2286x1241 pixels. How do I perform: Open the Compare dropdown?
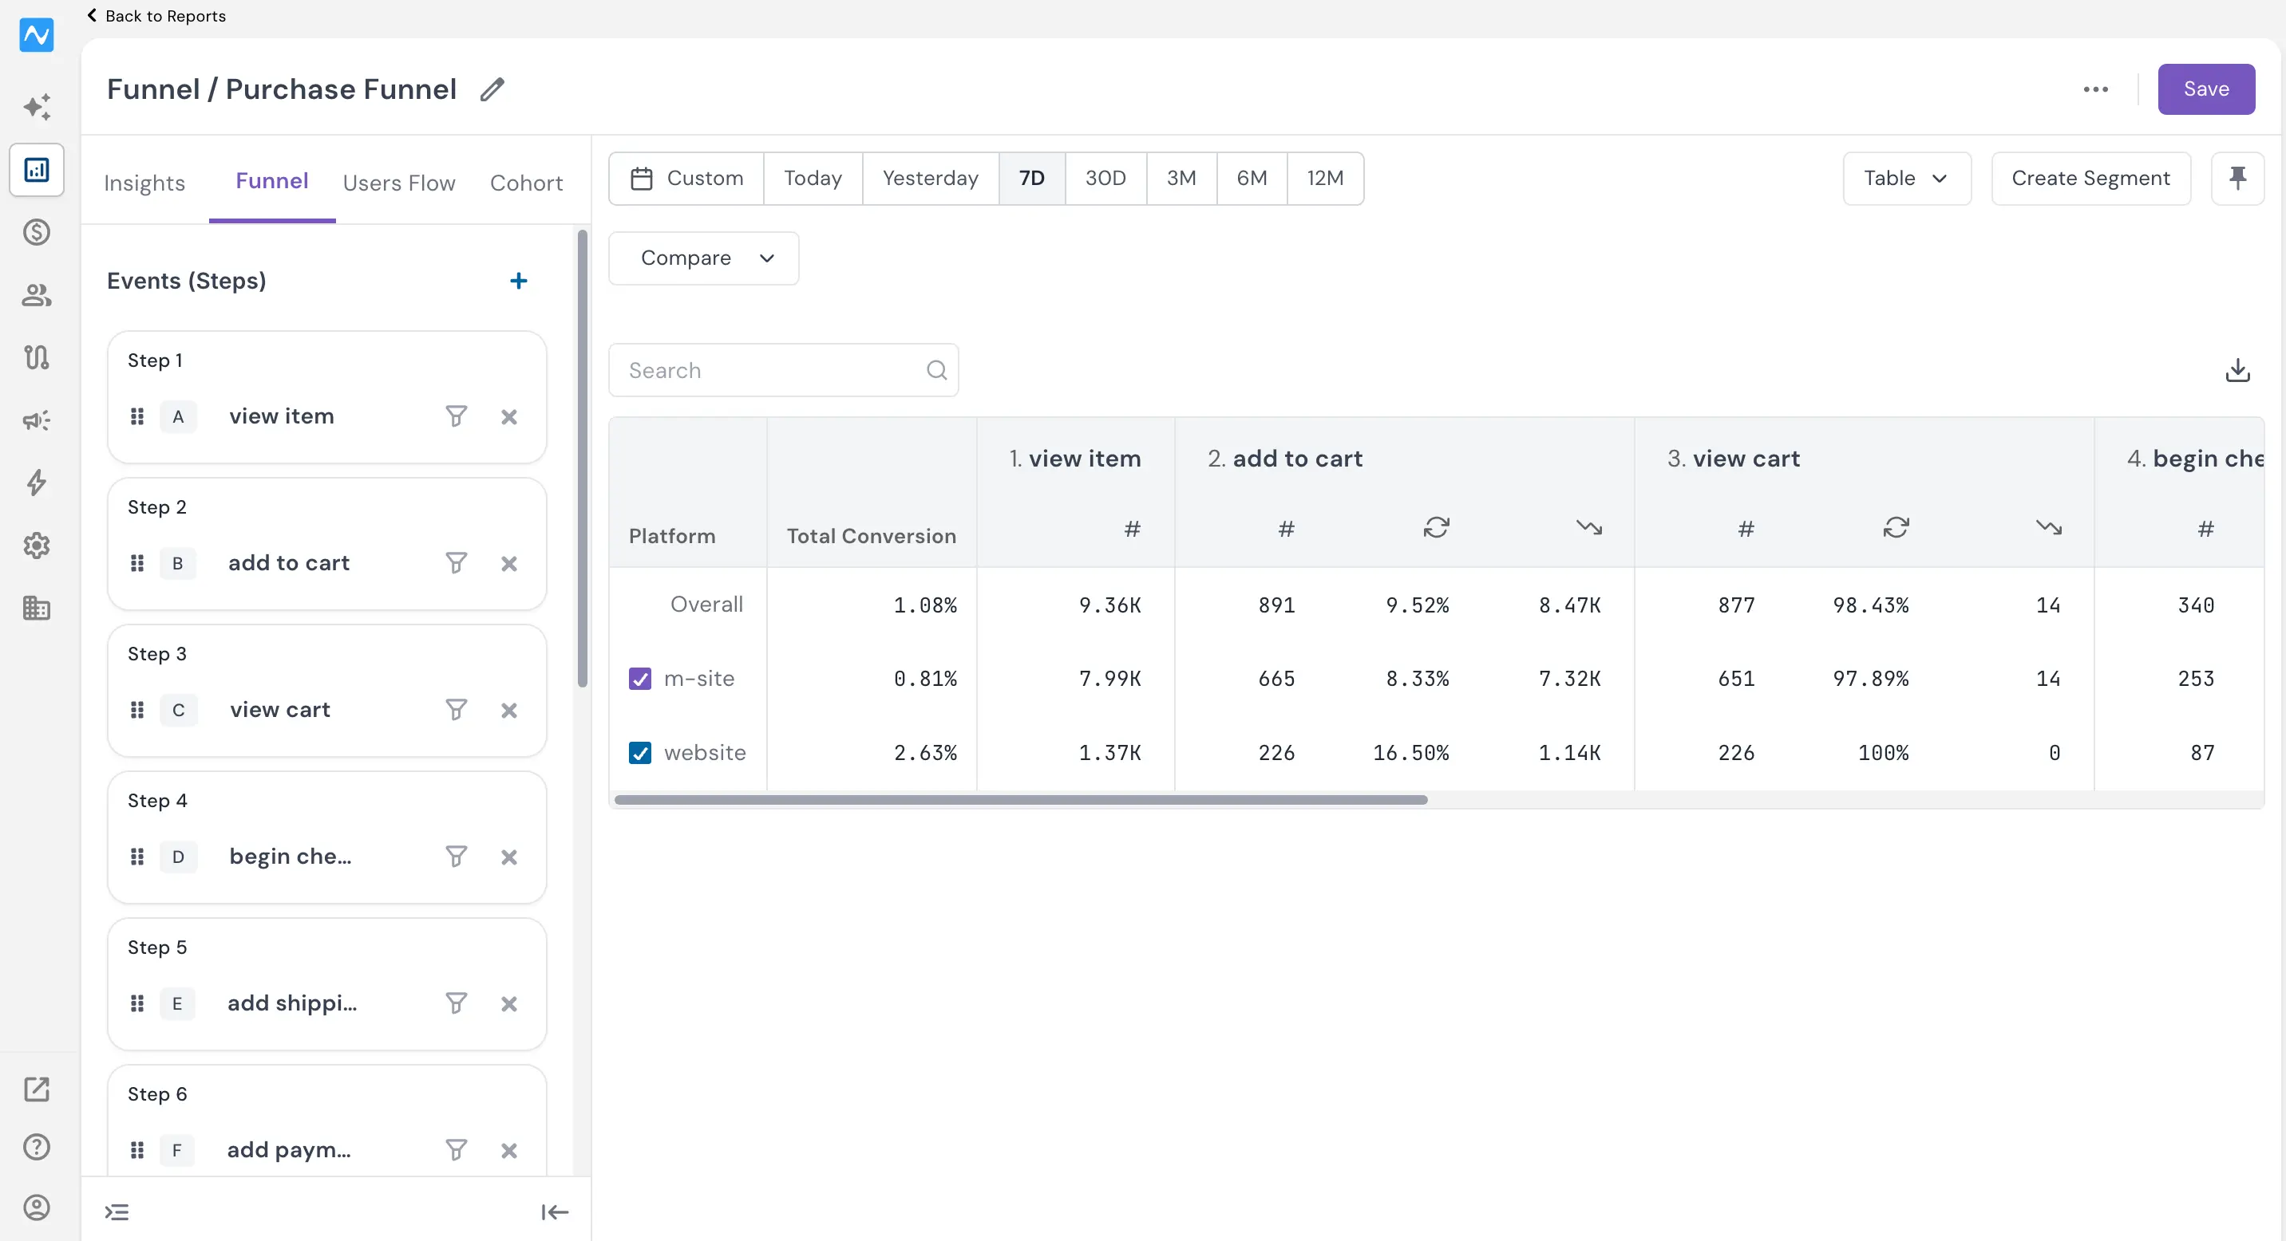pyautogui.click(x=704, y=258)
